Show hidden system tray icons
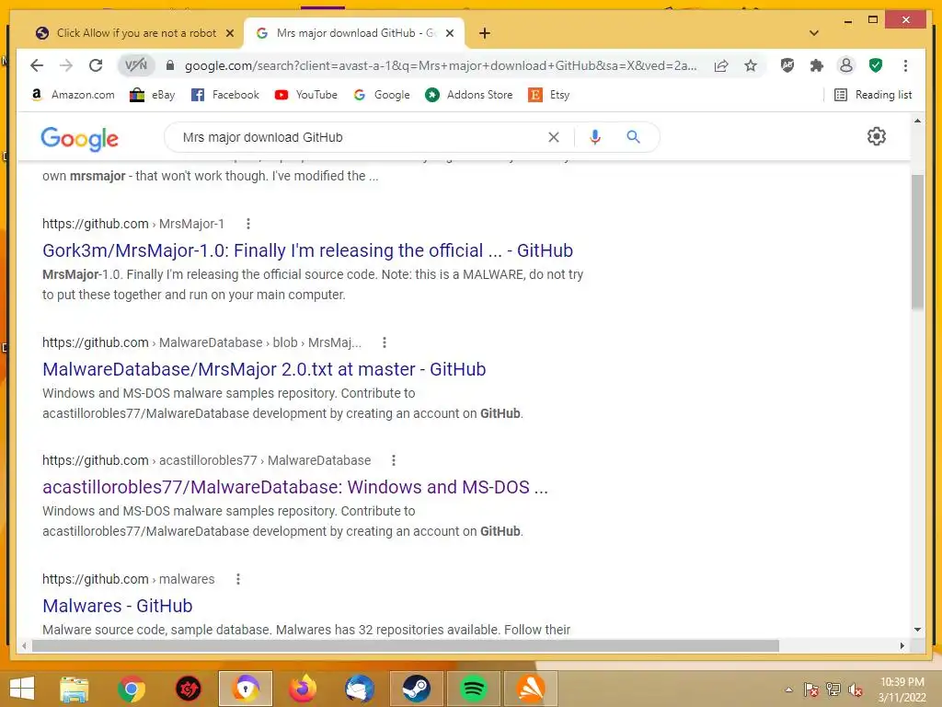942x707 pixels. point(788,690)
